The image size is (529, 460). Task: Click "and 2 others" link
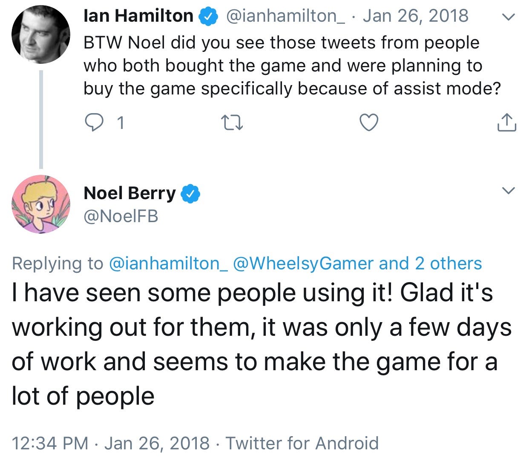[430, 264]
